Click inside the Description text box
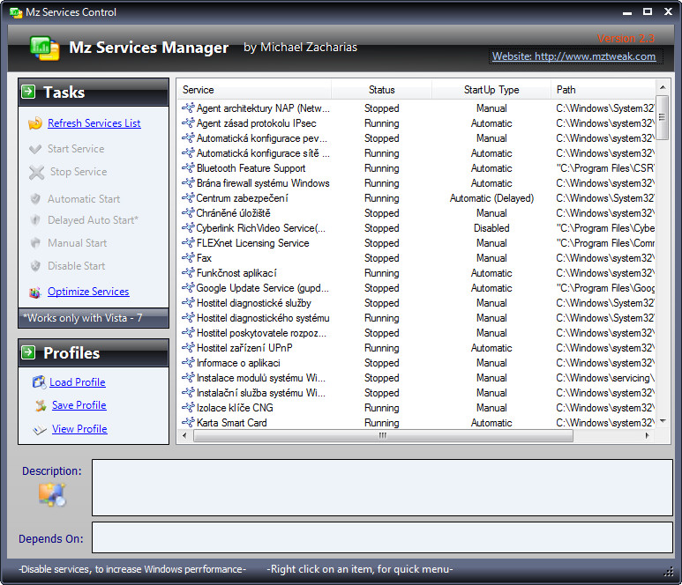The height and width of the screenshot is (585, 682). pos(382,488)
